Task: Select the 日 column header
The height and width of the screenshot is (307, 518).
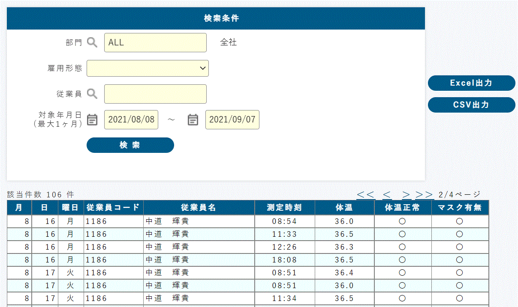Action: 45,208
